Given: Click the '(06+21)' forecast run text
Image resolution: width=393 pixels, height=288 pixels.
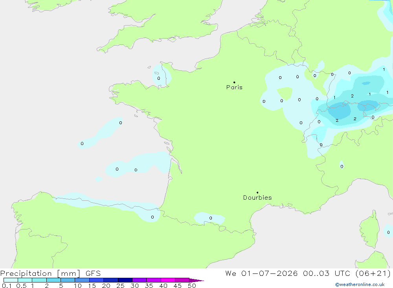Looking at the screenshot, I should pos(373,273).
